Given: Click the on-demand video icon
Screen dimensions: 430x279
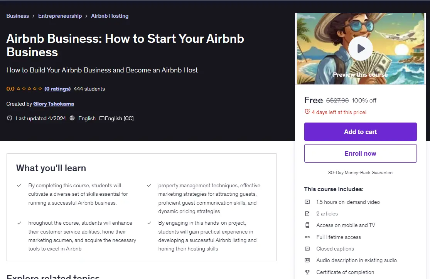Looking at the screenshot, I should coord(307,202).
